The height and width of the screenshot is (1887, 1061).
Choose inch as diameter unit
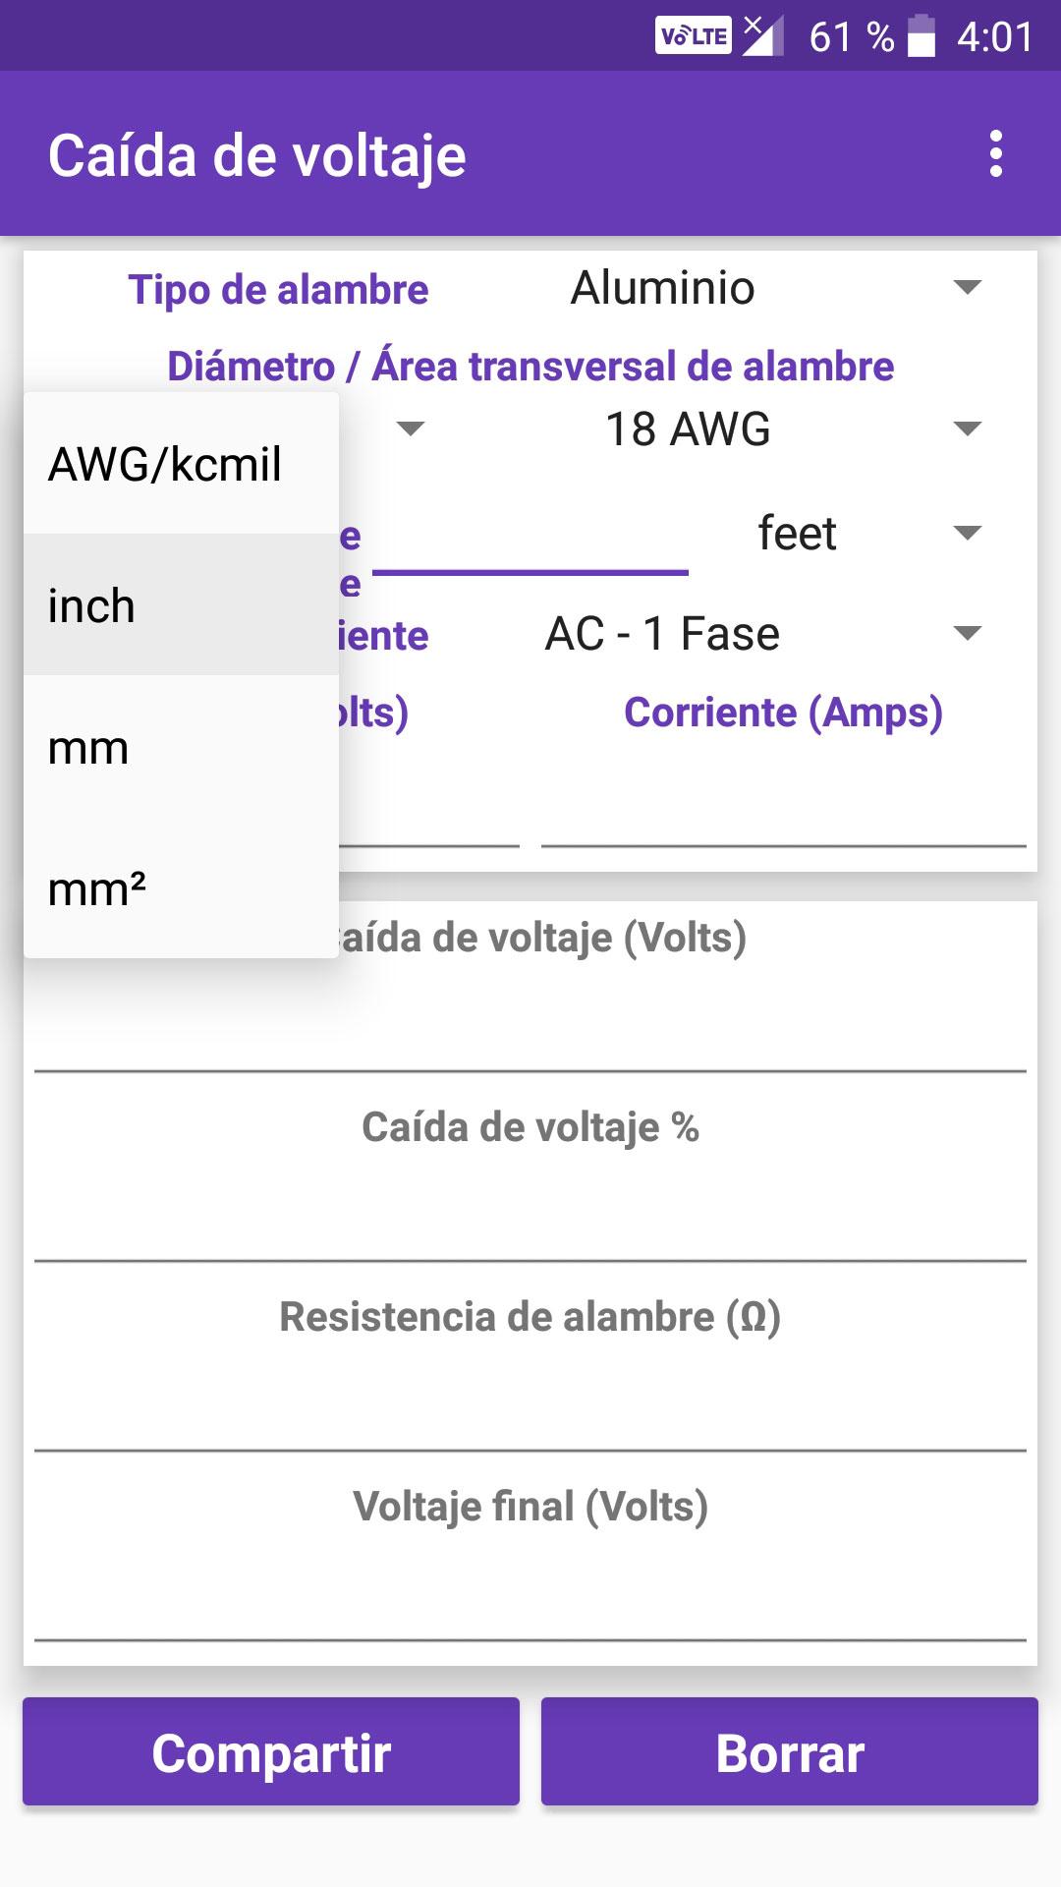point(181,605)
